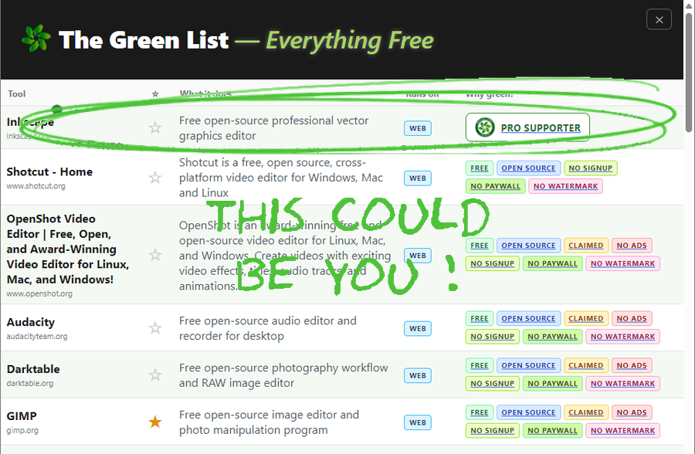Open Audacity tool title

(31, 322)
